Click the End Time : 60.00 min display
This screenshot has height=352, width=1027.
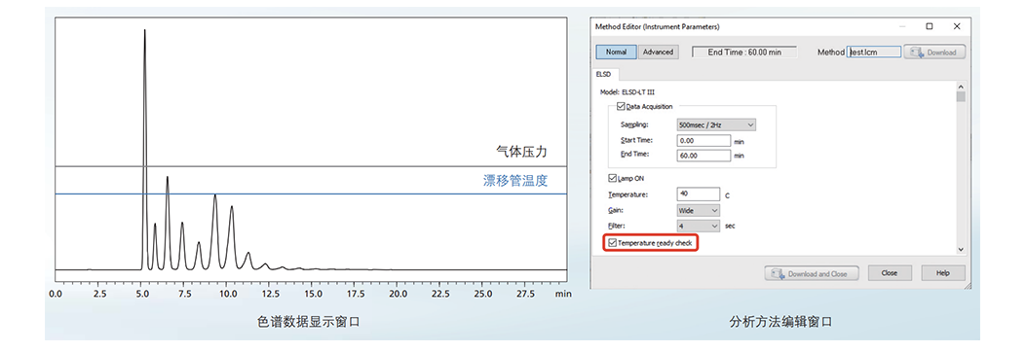click(x=744, y=53)
